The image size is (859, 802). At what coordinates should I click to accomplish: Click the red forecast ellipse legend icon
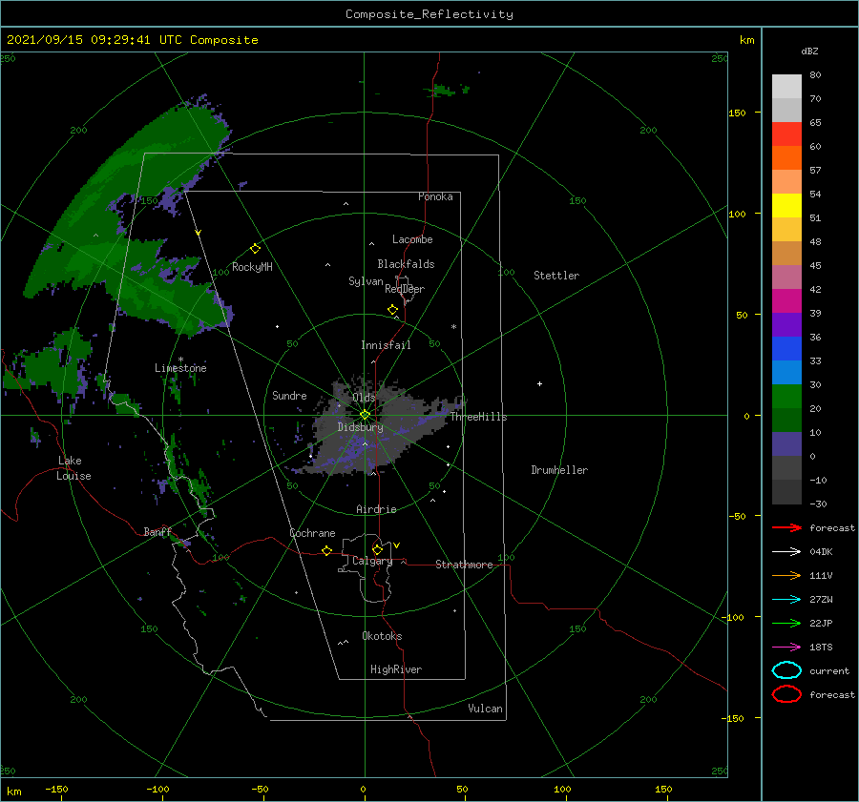tap(786, 694)
